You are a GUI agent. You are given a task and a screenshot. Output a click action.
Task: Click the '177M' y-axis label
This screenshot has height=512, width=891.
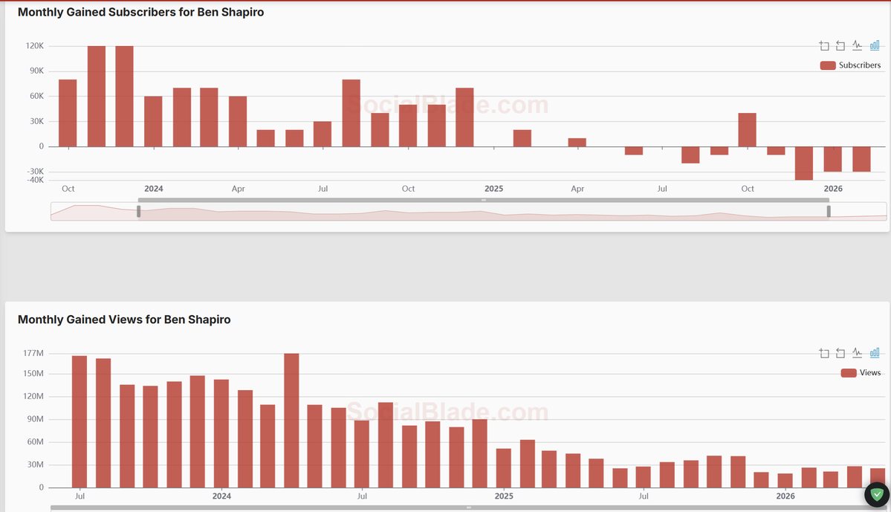pyautogui.click(x=33, y=354)
